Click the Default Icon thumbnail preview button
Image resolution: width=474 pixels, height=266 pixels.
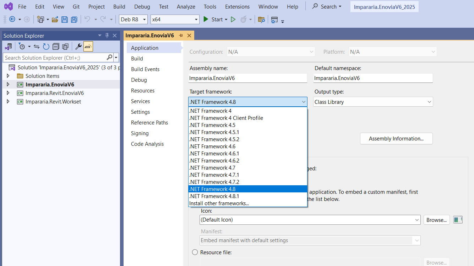458,219
